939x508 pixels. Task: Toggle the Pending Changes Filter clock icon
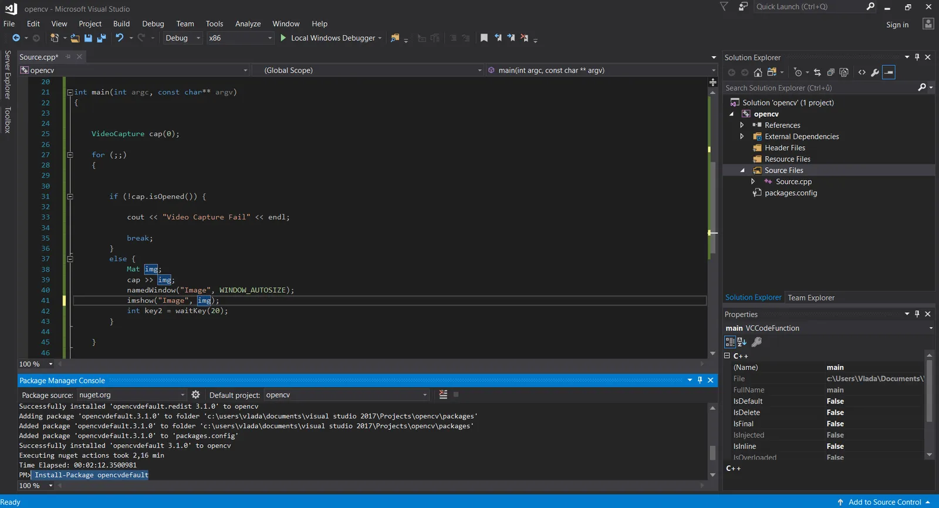798,73
